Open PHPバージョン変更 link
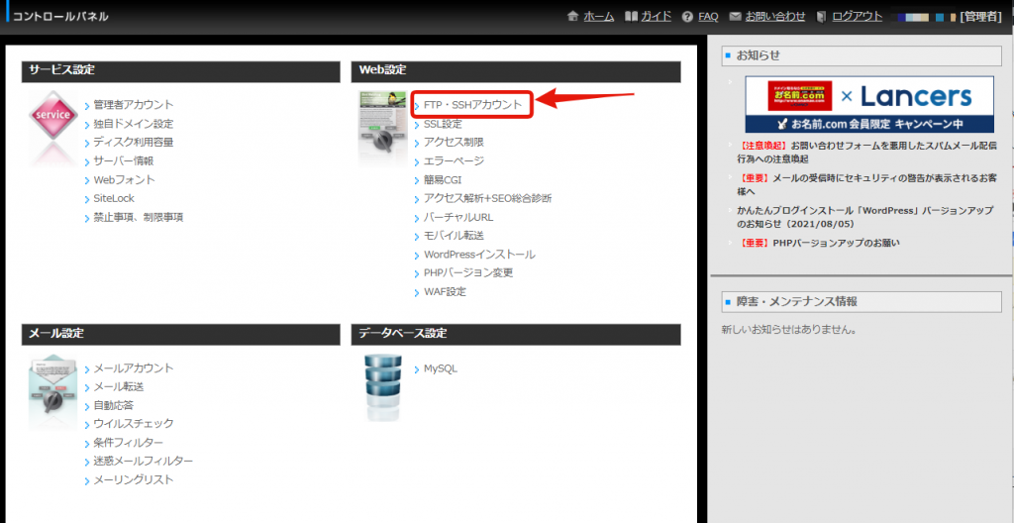 coord(468,272)
